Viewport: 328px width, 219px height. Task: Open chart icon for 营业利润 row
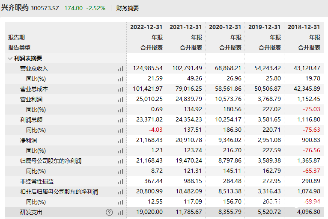pos(120,100)
